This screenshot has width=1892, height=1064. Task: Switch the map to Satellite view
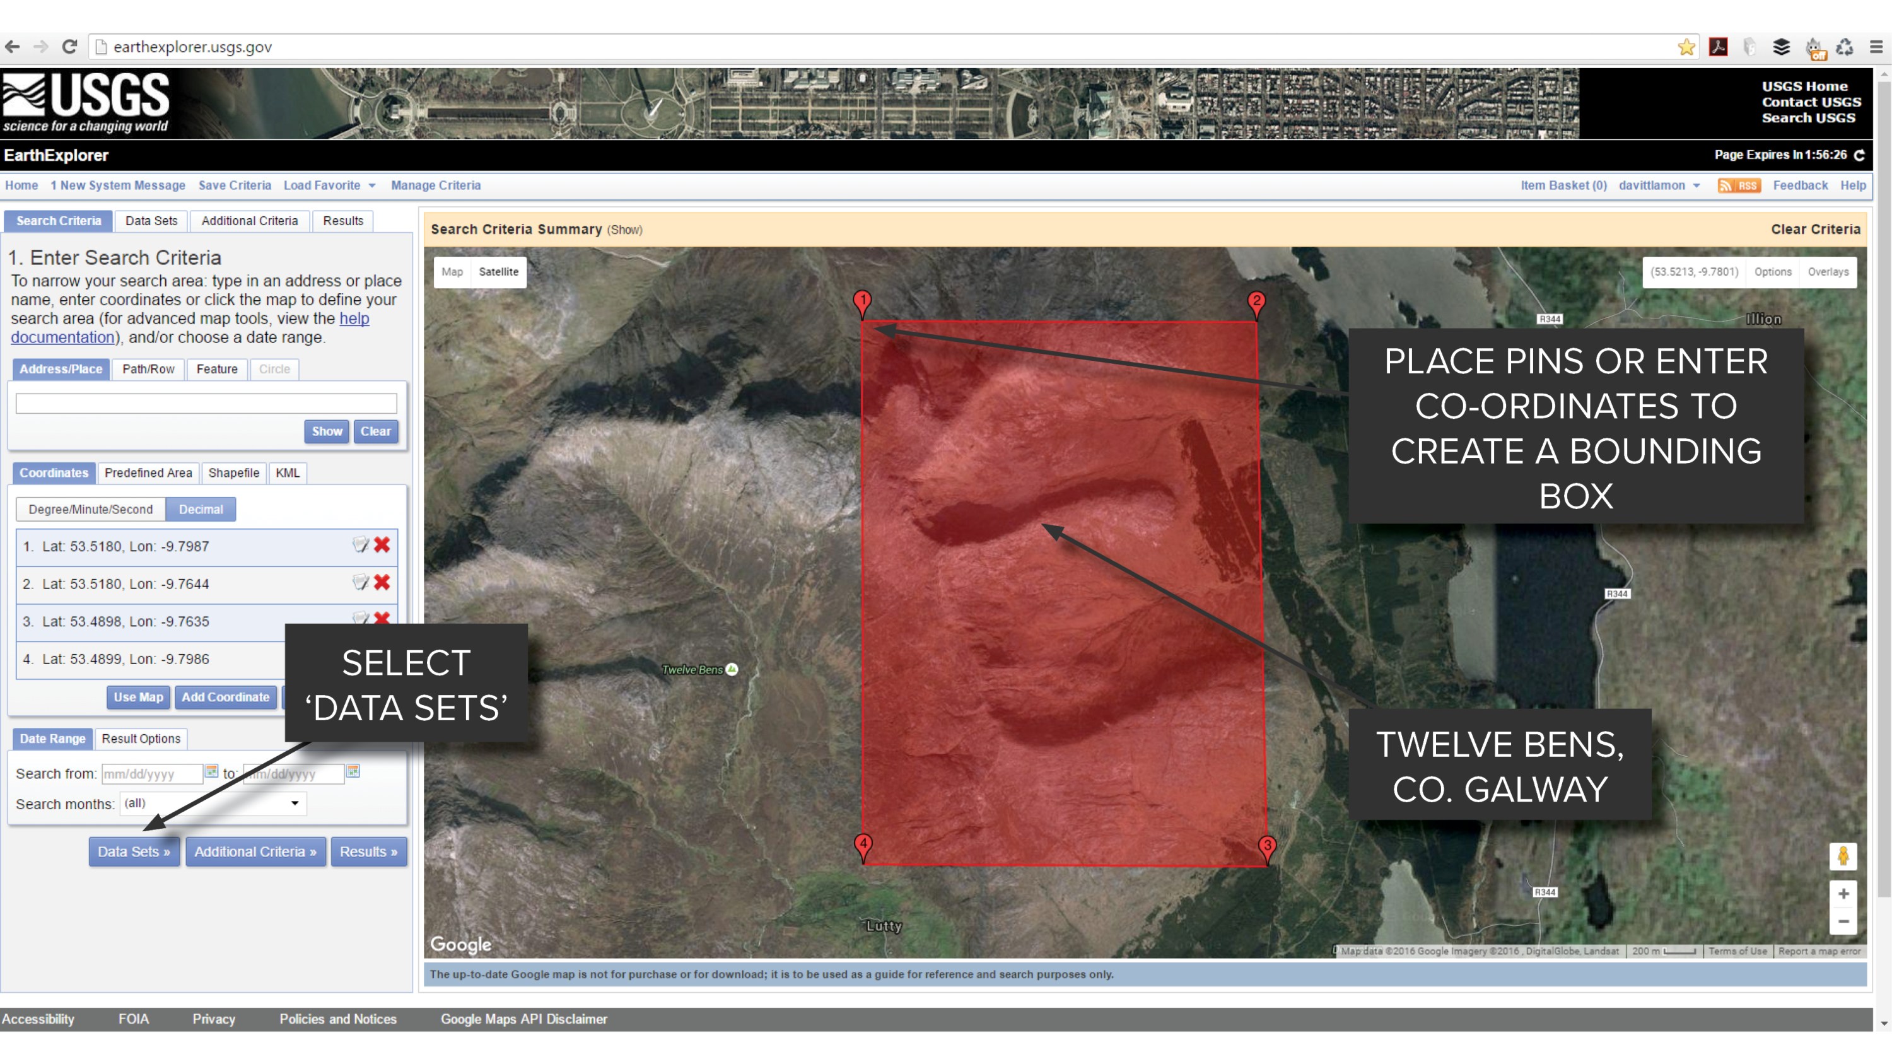(499, 272)
